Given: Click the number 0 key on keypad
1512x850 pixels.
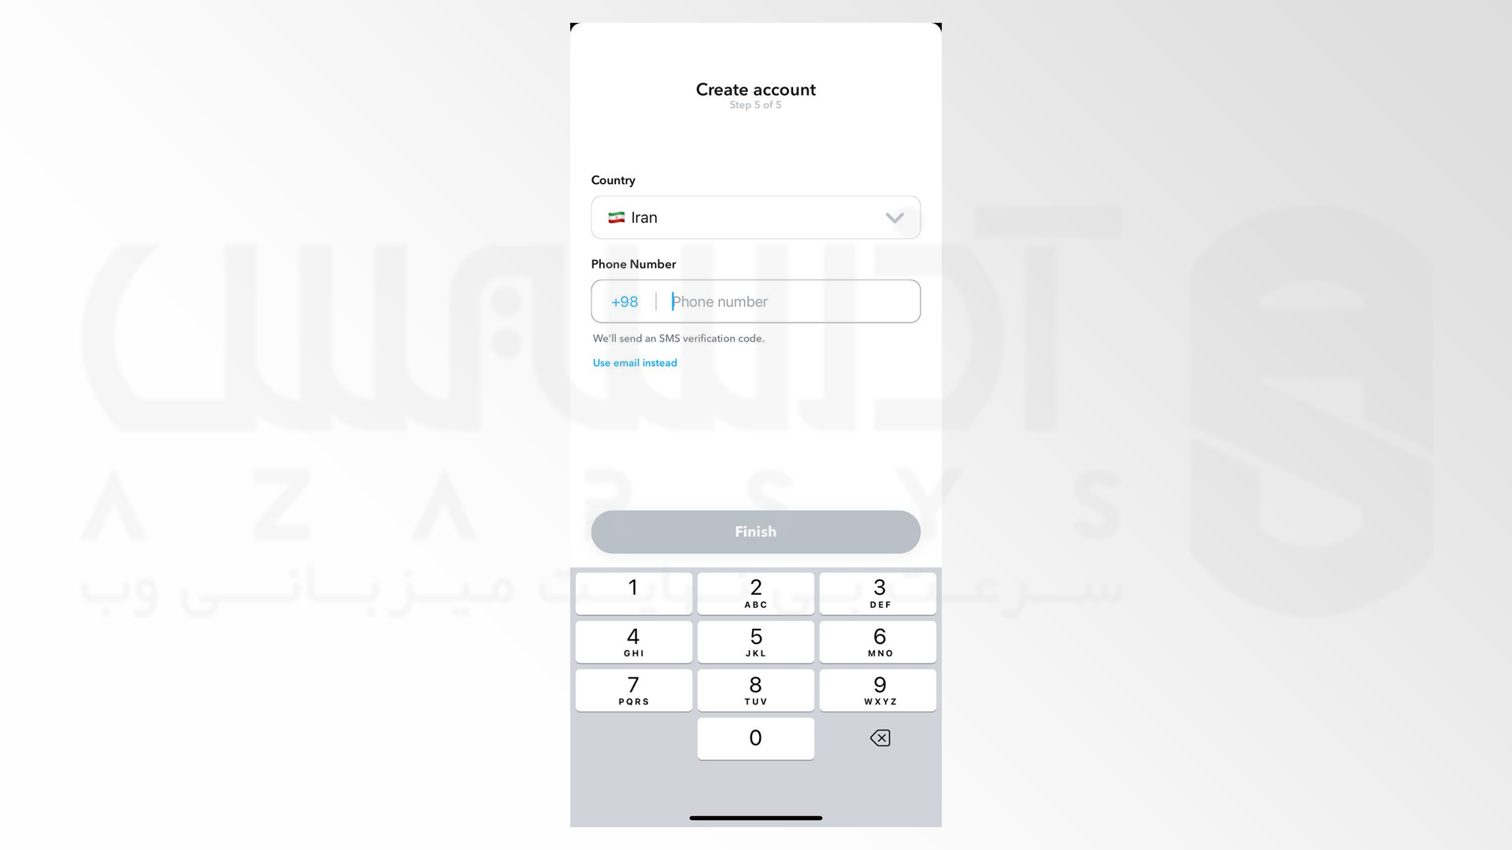Looking at the screenshot, I should pos(756,737).
